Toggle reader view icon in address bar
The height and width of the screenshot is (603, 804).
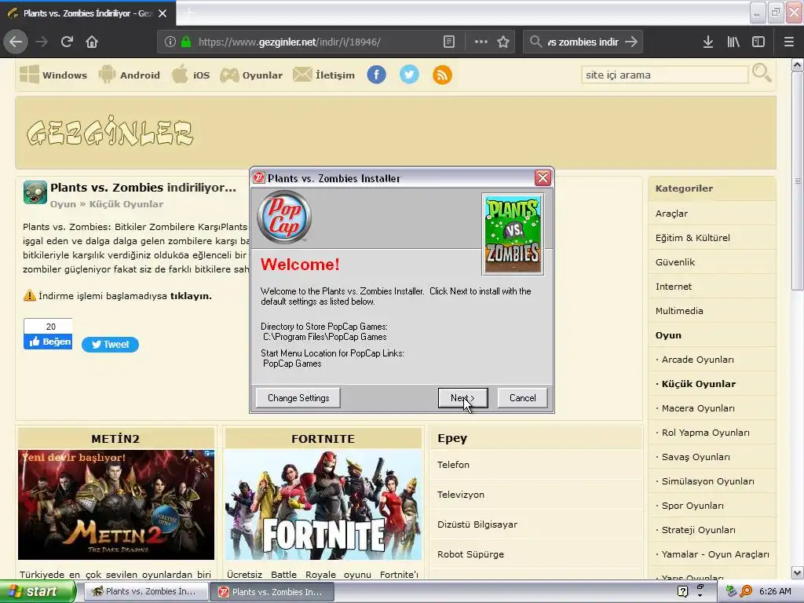point(448,42)
